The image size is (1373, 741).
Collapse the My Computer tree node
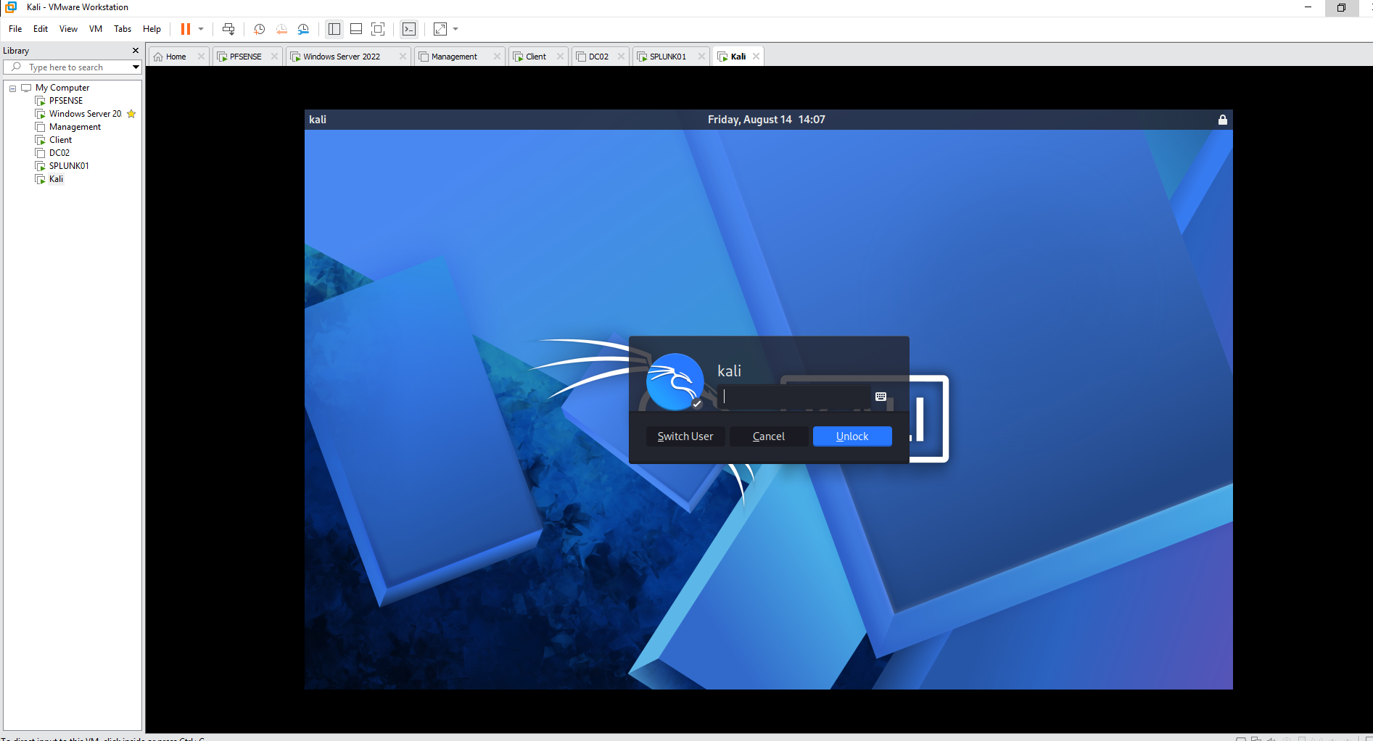pos(12,88)
